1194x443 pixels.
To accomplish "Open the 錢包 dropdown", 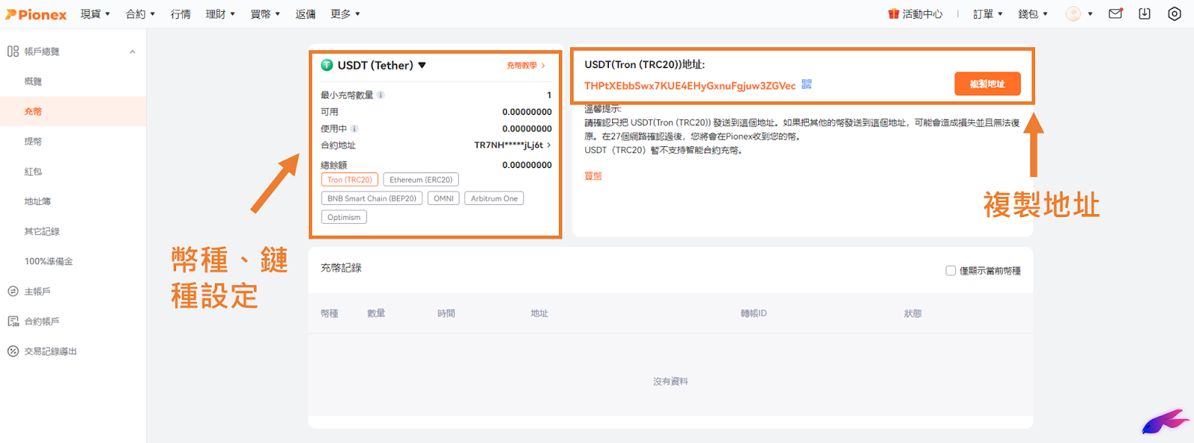I will 1033,14.
